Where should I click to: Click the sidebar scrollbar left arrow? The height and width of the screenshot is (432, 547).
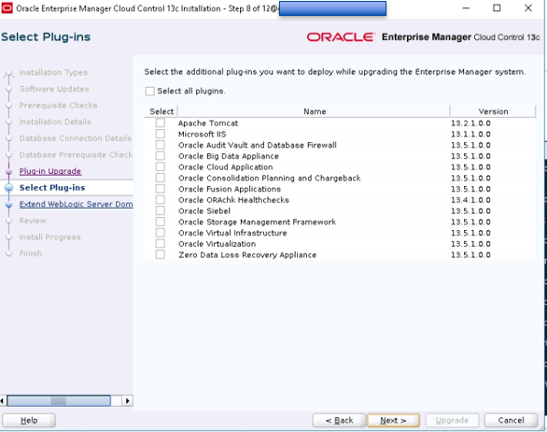click(x=3, y=400)
